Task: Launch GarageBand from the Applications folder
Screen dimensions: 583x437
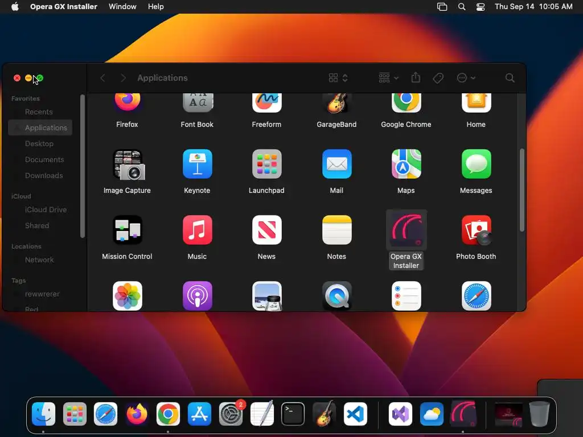Action: click(336, 103)
